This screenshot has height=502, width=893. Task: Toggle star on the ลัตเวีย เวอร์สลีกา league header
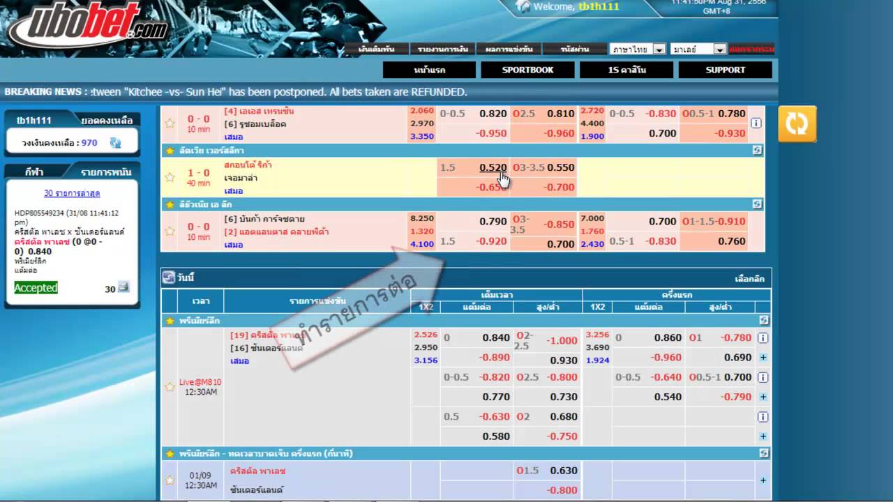pyautogui.click(x=169, y=150)
